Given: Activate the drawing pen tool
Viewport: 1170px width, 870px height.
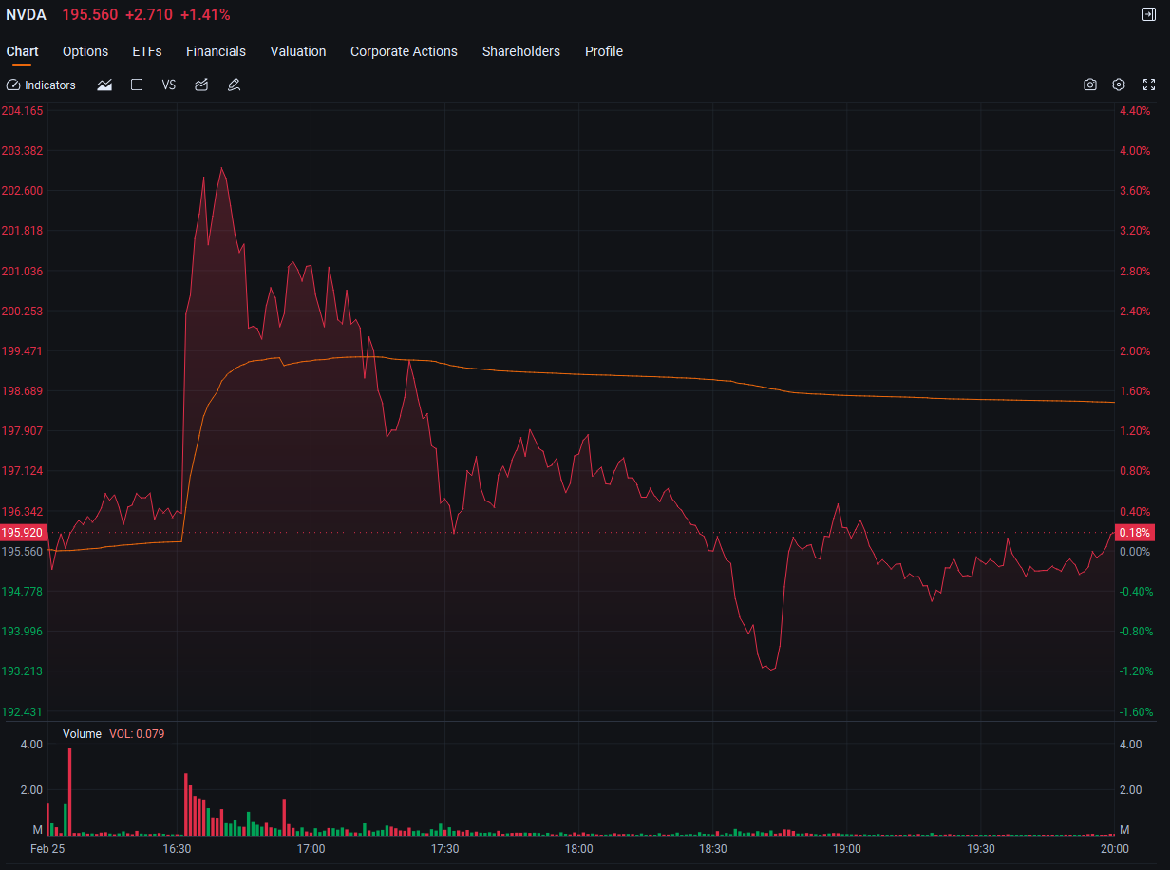Looking at the screenshot, I should tap(234, 85).
